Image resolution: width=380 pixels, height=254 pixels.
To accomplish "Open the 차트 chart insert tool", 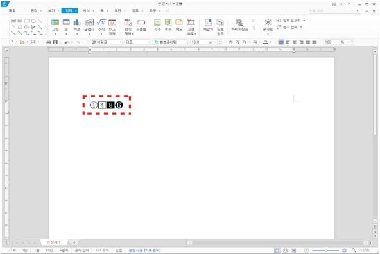I will [x=77, y=26].
